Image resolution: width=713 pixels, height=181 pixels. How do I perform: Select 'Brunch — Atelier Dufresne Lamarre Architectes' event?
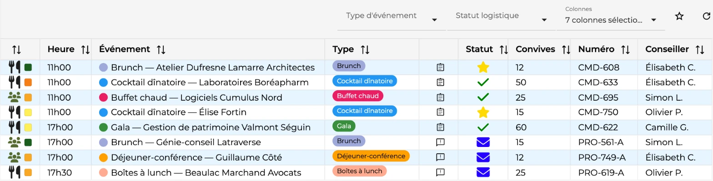tap(213, 68)
